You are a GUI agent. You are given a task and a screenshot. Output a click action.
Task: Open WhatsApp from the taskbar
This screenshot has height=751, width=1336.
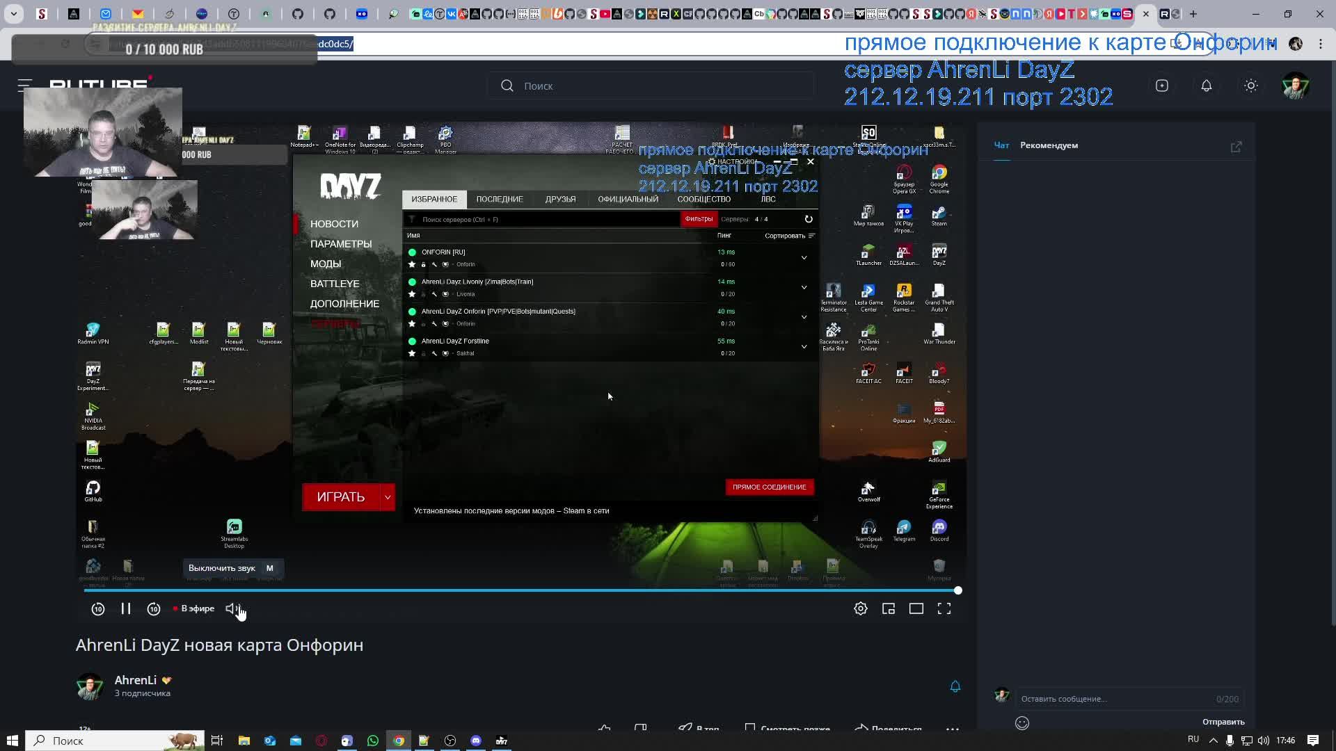coord(373,741)
